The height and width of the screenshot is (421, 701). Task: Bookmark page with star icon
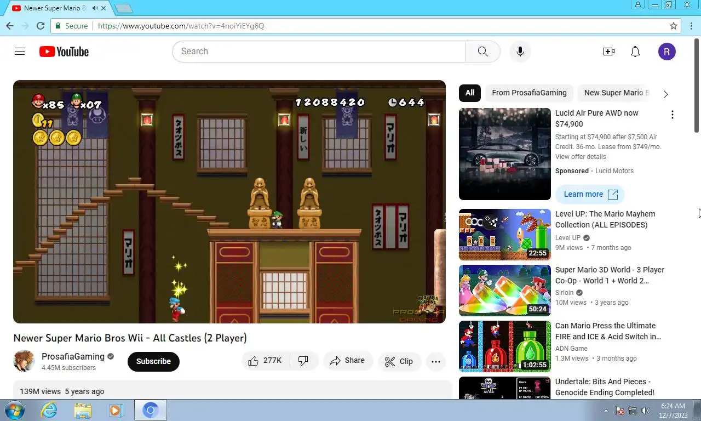(674, 26)
